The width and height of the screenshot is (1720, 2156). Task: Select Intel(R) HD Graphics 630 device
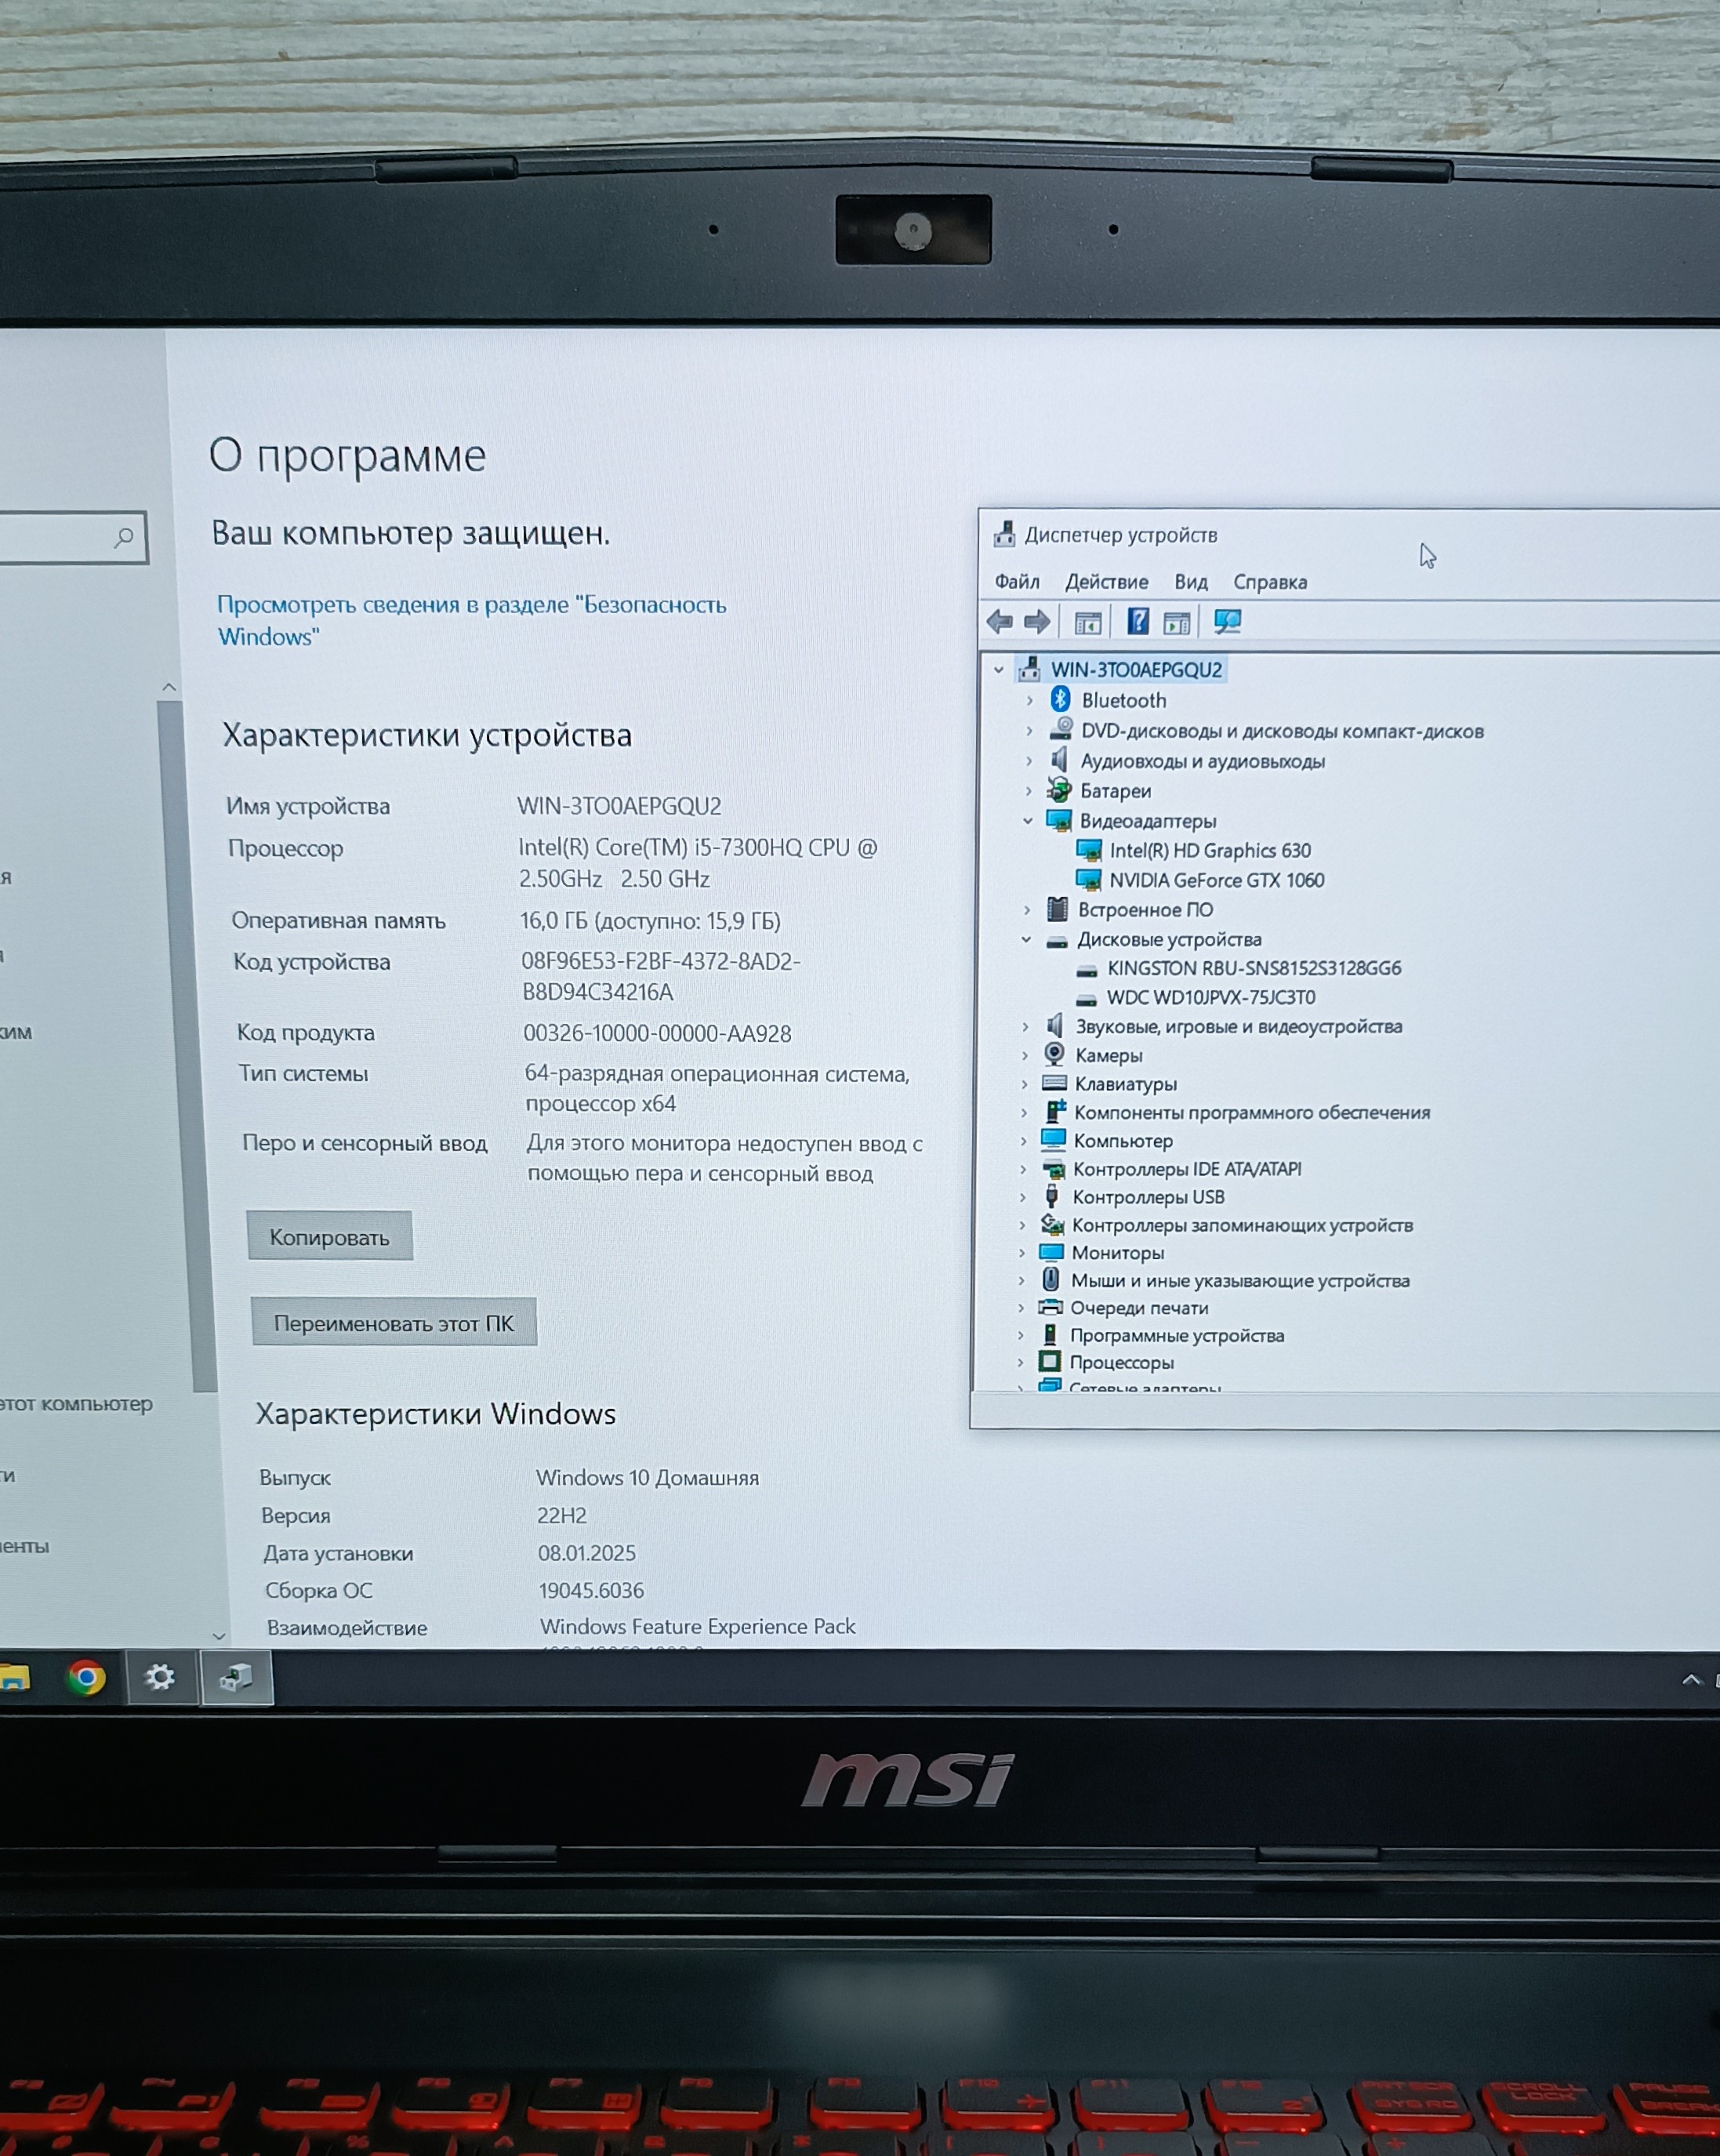[1210, 850]
